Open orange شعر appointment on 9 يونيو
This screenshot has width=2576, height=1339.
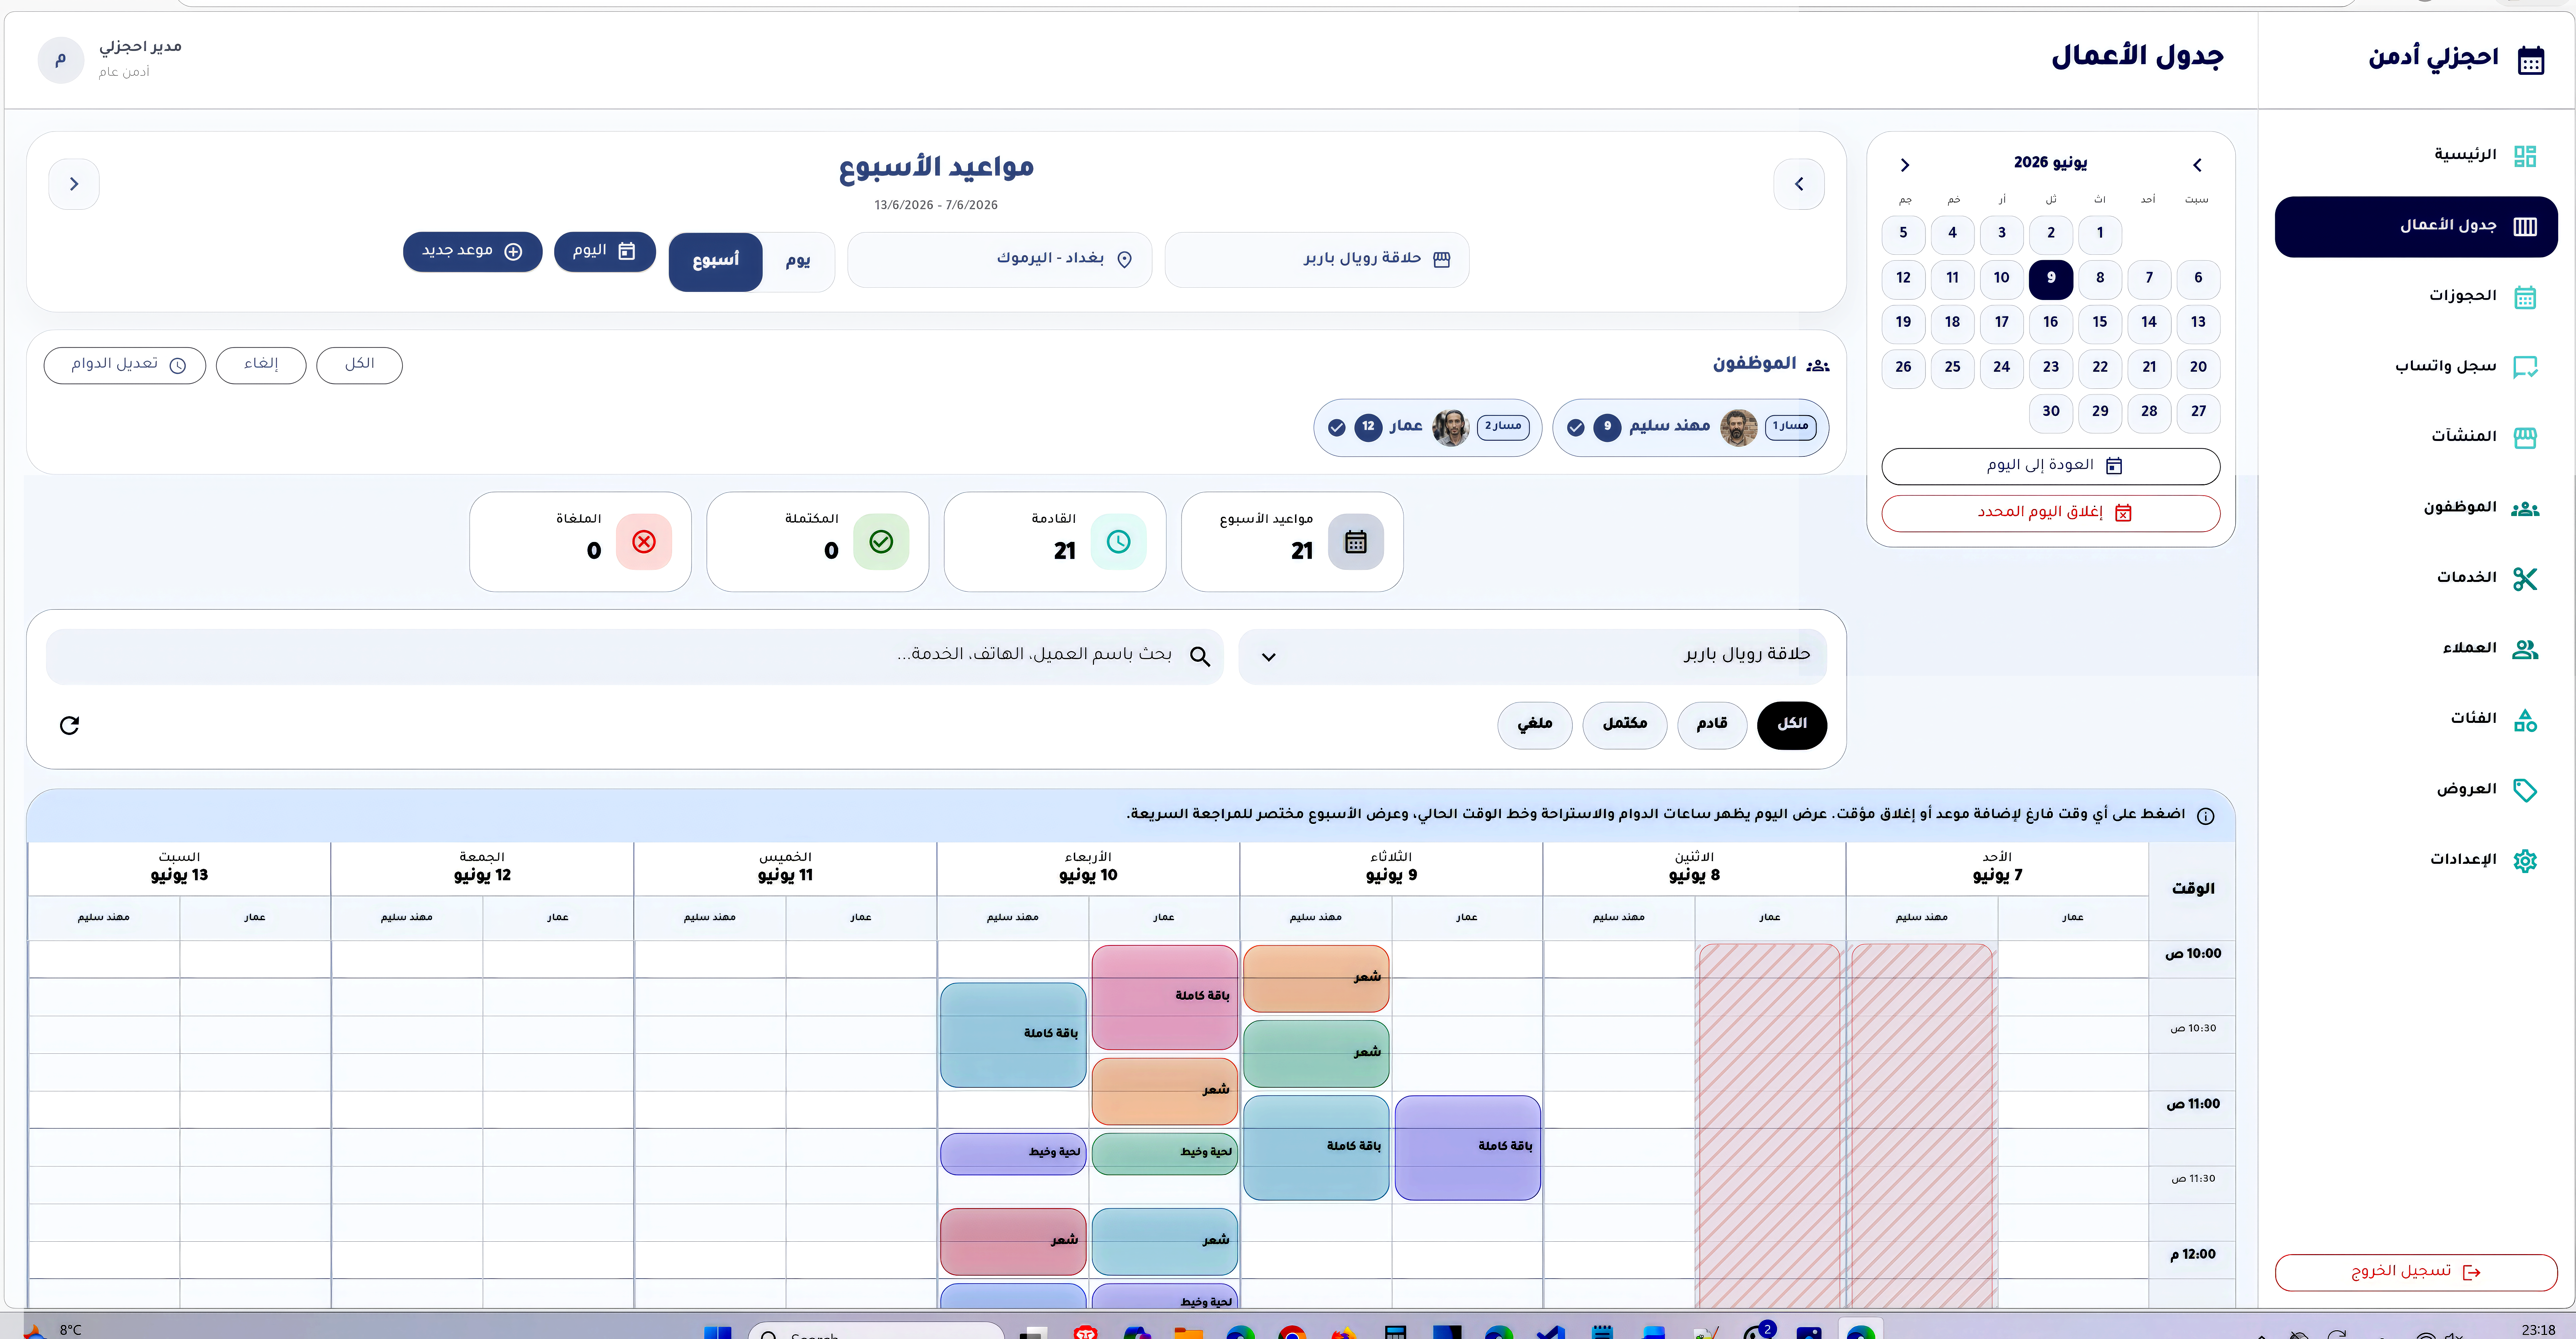[x=1316, y=979]
